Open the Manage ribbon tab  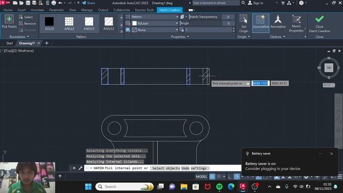tap(87, 10)
